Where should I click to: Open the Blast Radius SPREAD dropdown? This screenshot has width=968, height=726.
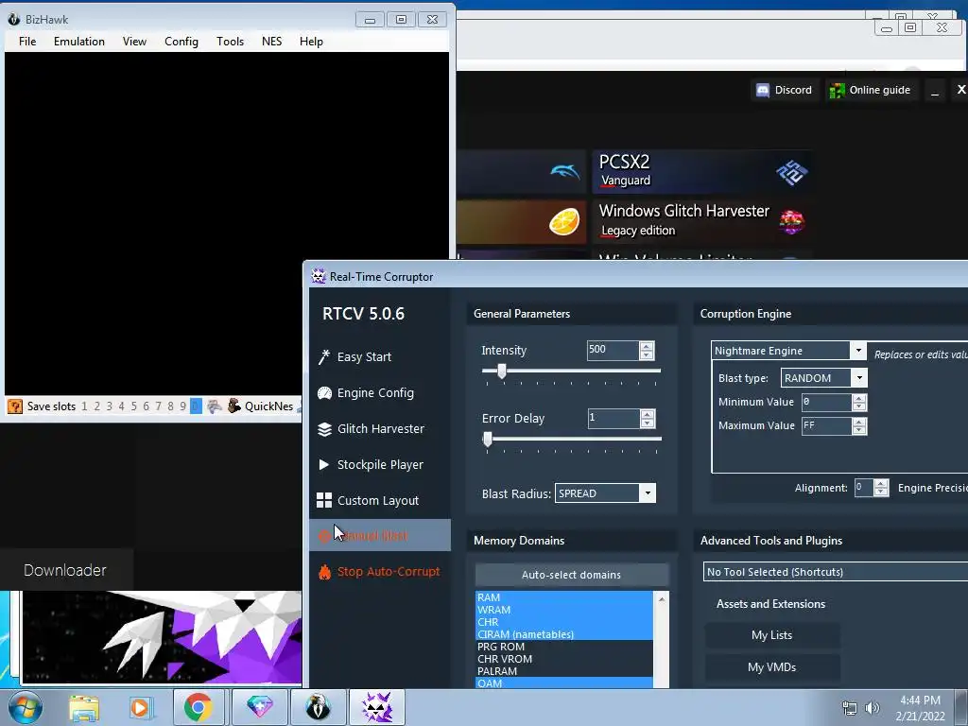(x=648, y=493)
